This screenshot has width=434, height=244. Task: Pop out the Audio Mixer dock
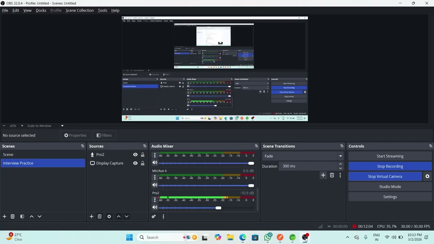[x=256, y=146]
